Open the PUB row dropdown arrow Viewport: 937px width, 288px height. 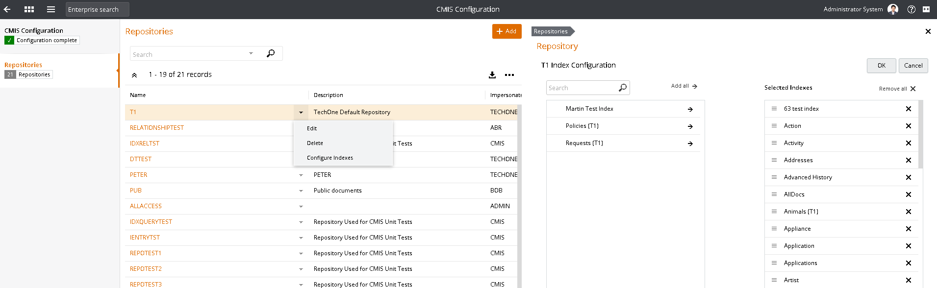tap(301, 191)
